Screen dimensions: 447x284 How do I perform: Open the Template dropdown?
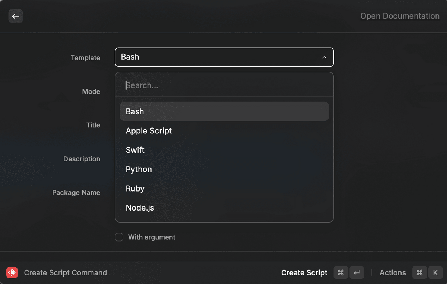224,57
